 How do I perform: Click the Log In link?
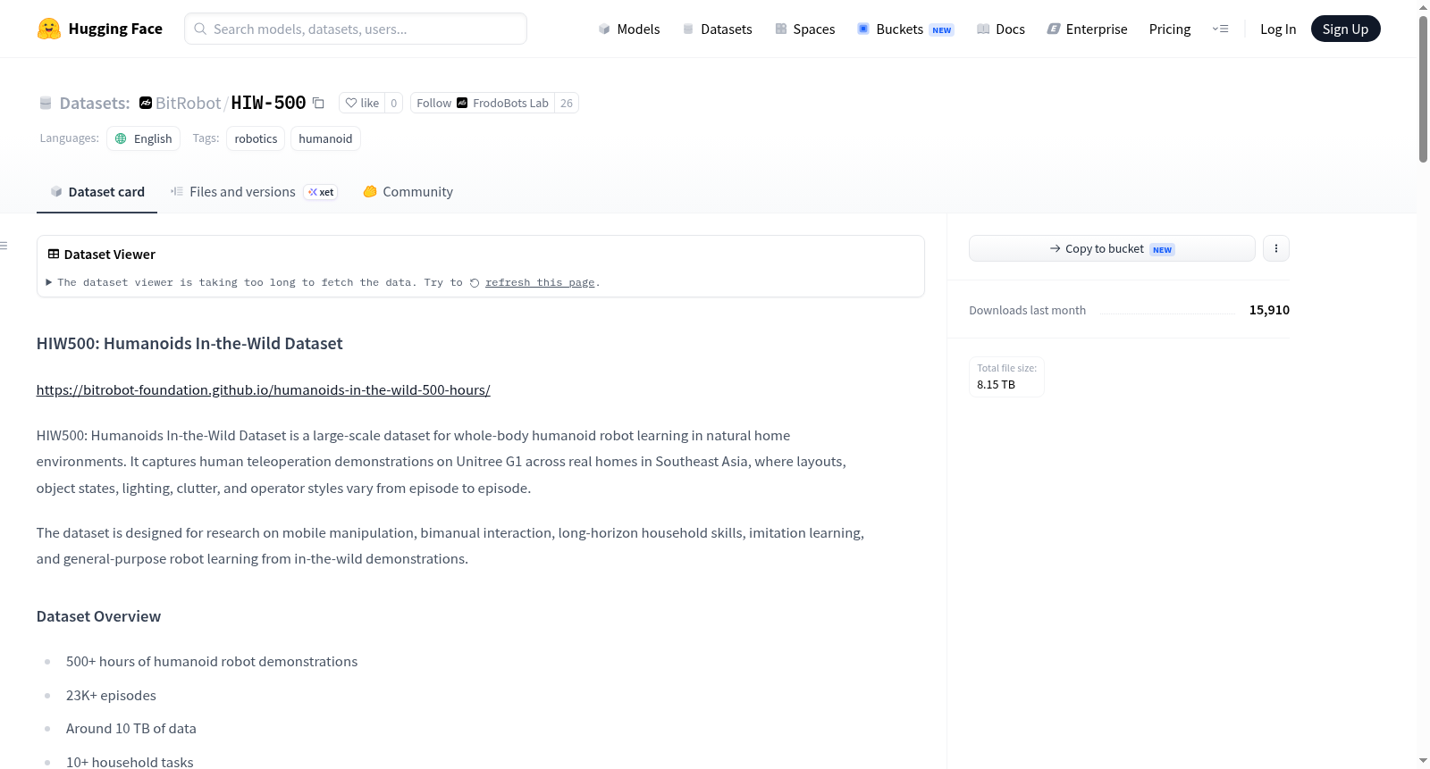[x=1278, y=29]
